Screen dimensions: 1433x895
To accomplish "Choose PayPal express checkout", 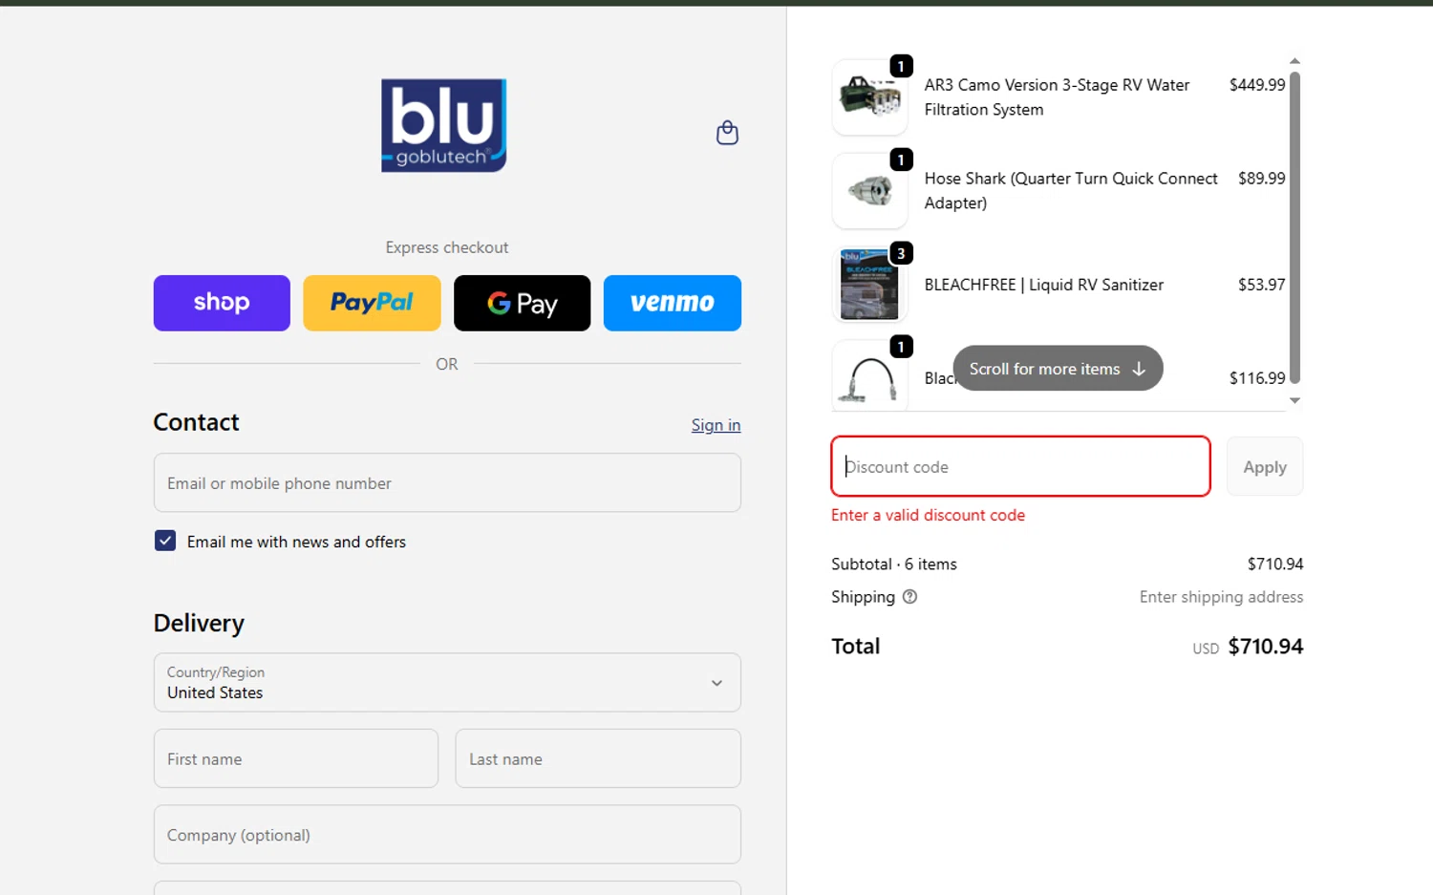I will tap(372, 303).
